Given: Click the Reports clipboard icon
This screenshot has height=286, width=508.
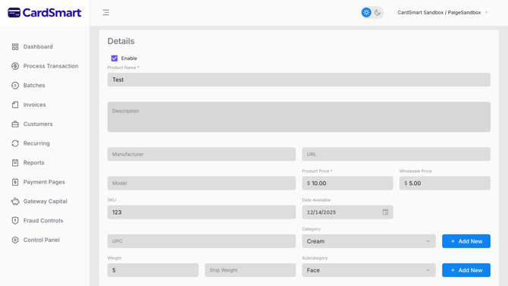Looking at the screenshot, I should [15, 163].
